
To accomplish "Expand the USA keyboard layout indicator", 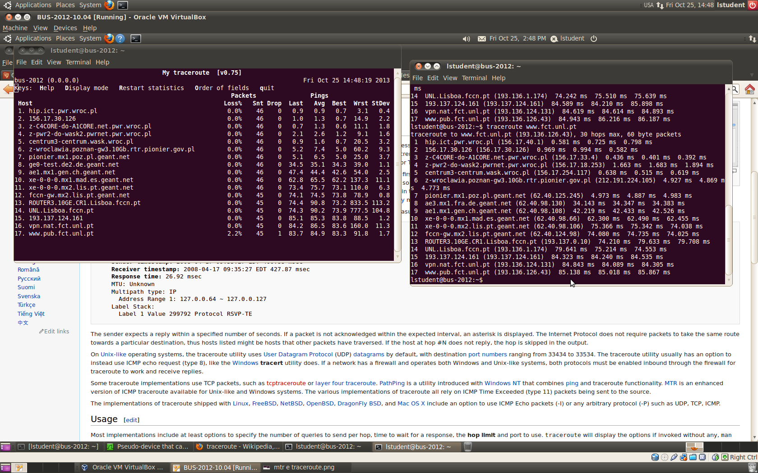I will 648,5.
